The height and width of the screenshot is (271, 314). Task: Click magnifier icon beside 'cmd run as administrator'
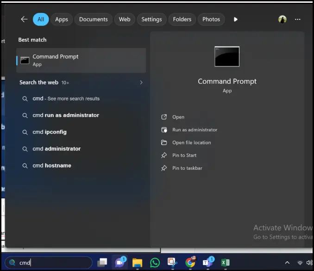coord(25,116)
